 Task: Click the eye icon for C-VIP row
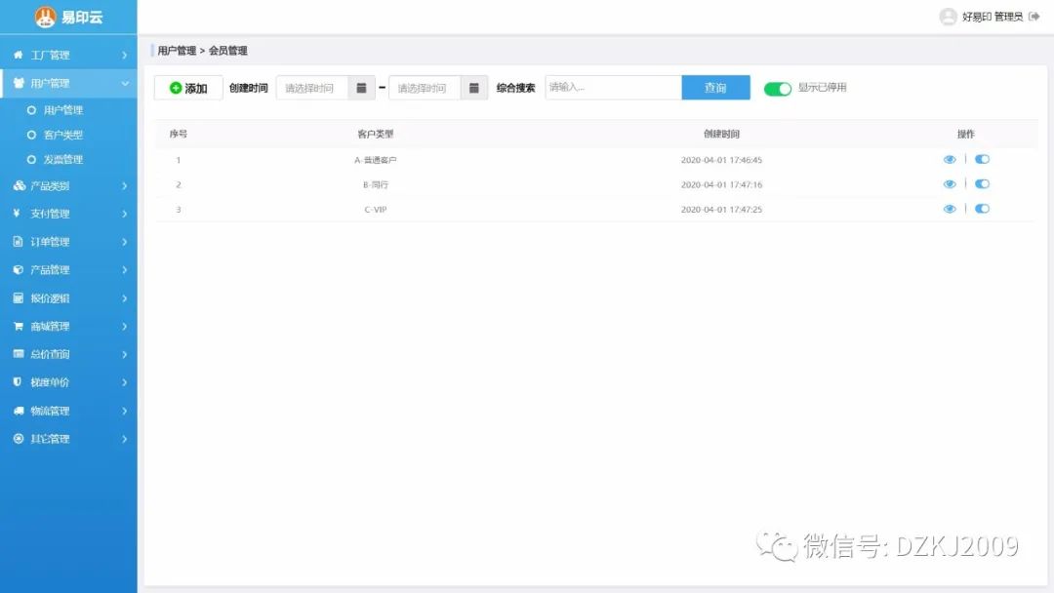tap(950, 209)
